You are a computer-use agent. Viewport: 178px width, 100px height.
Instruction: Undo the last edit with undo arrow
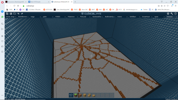click(x=18, y=14)
